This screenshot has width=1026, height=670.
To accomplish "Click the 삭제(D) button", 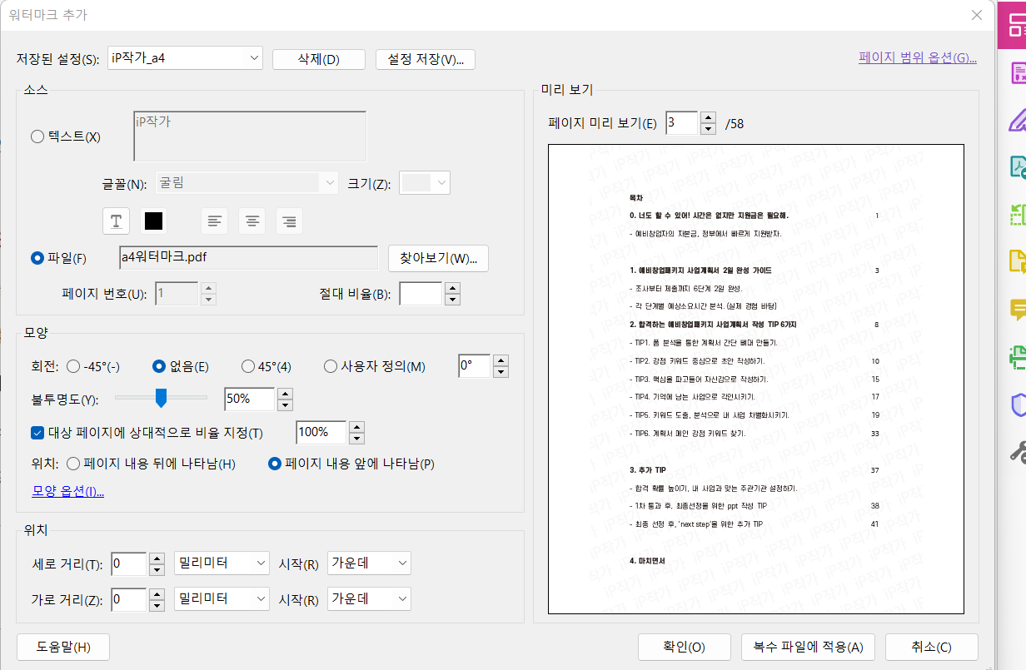I will click(319, 59).
